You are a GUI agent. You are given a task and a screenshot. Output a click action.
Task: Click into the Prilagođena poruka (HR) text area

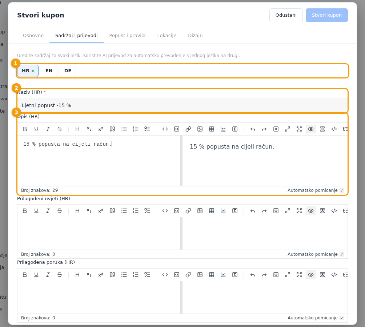pos(99,298)
